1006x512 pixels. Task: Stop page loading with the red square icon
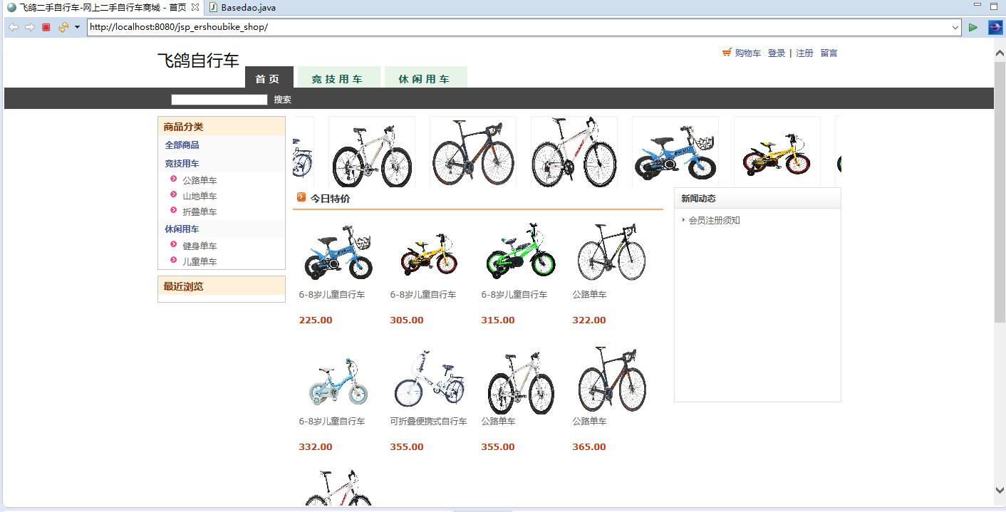(x=46, y=27)
